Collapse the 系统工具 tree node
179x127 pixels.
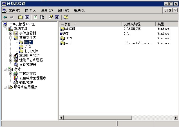pyautogui.click(x=5, y=29)
